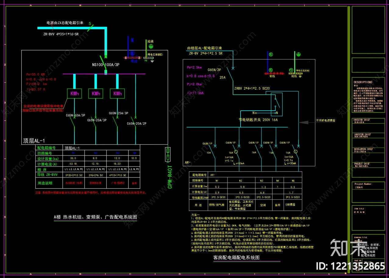Click the title '客房配电箱配电系统图'
The width and height of the screenshot is (389, 278).
236,258
